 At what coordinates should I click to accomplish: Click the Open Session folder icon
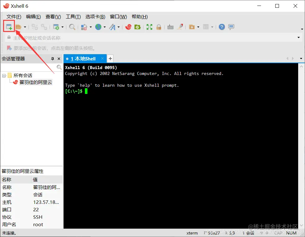point(18,27)
